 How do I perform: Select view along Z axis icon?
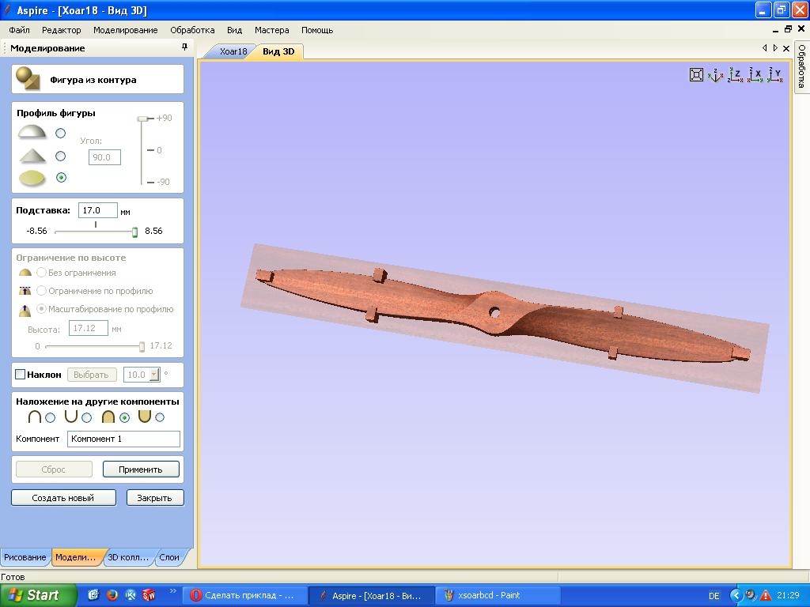[735, 75]
